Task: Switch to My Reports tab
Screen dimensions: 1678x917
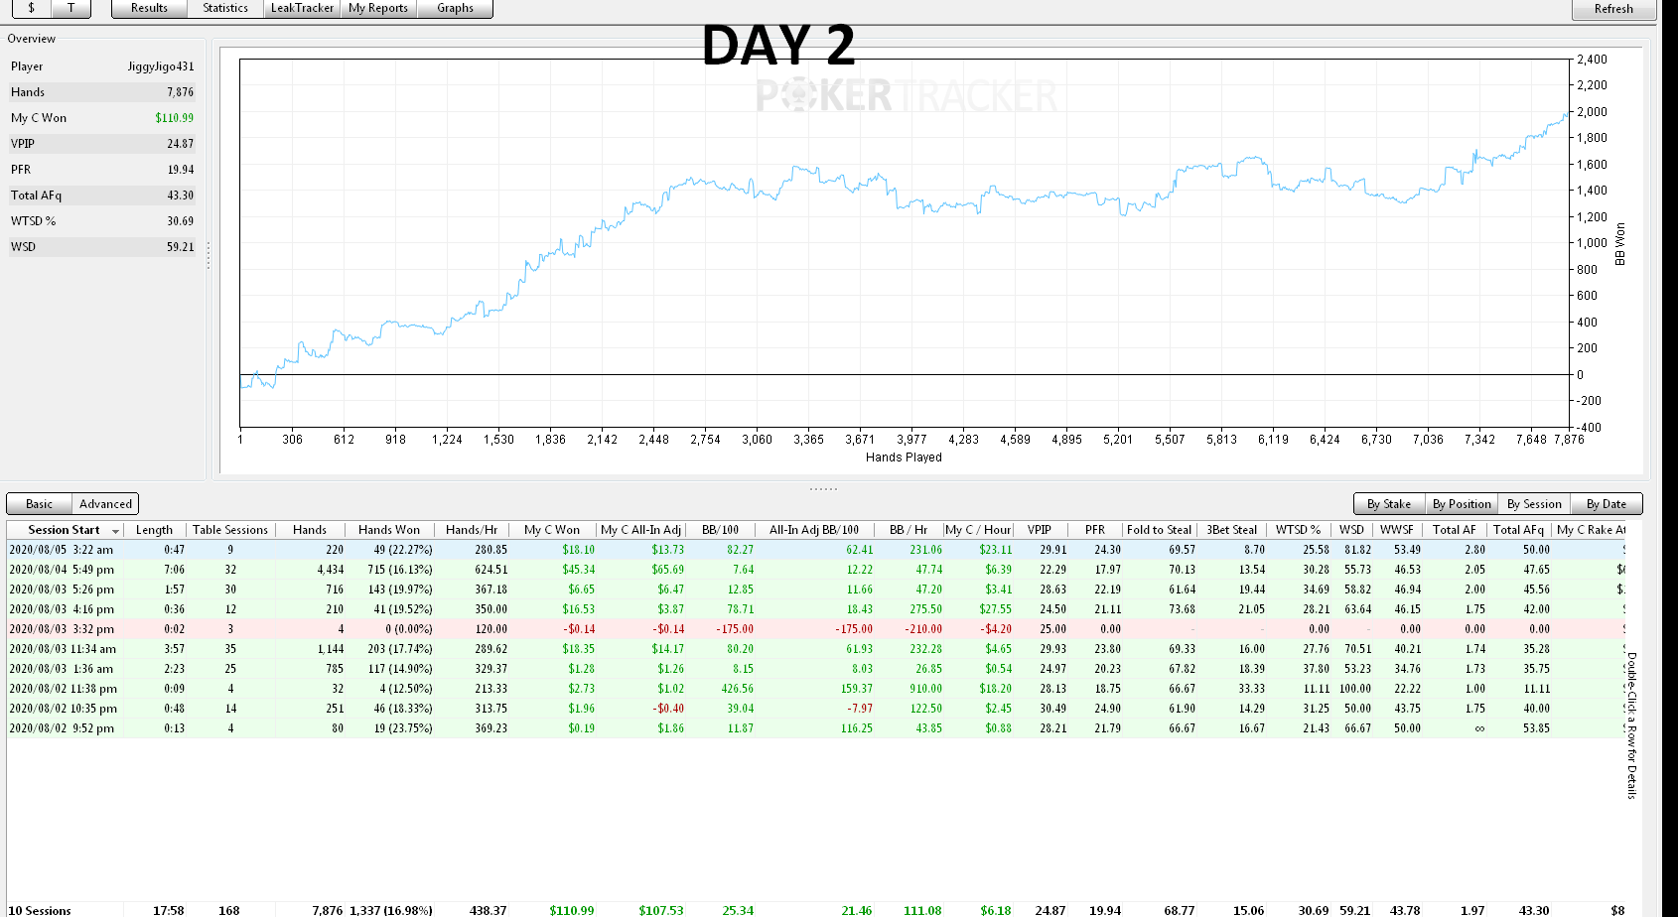Action: click(x=378, y=8)
